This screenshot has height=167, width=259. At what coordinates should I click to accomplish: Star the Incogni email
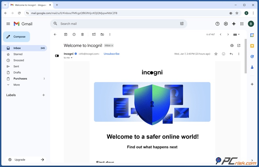click(216, 54)
